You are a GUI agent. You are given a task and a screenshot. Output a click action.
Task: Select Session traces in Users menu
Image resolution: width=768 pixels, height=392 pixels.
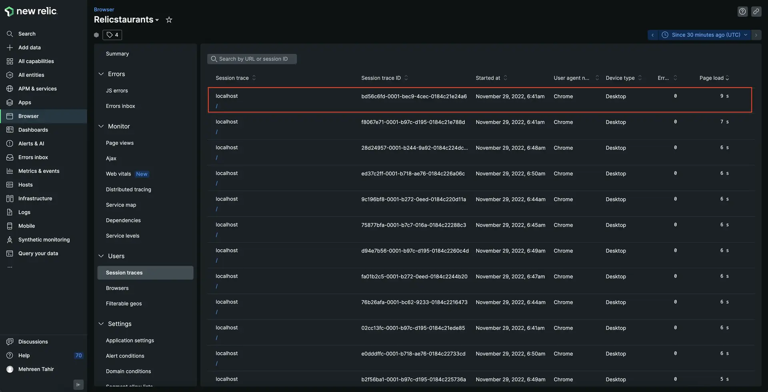coord(145,273)
